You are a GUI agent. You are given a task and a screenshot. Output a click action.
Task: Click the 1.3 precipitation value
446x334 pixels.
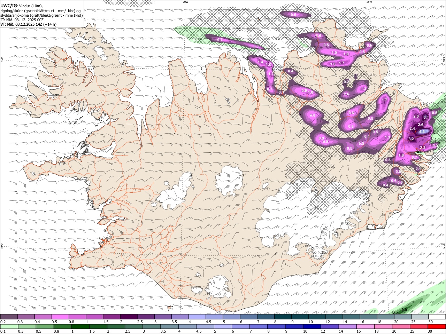[x=363, y=89]
